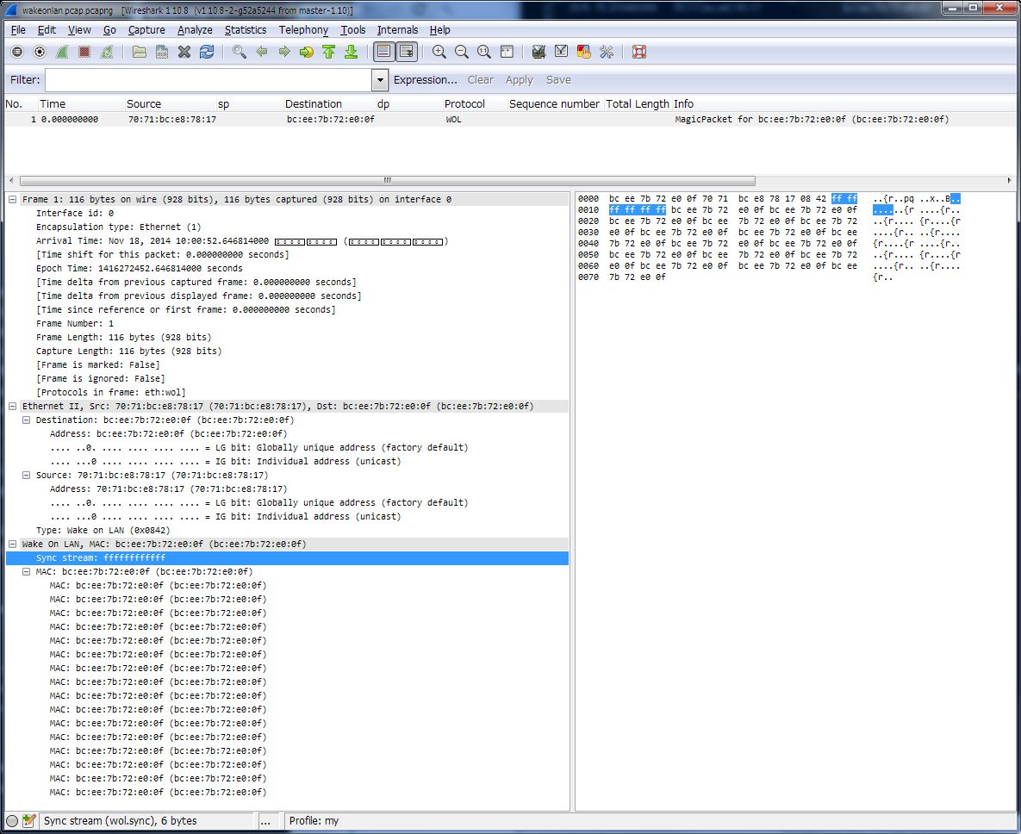
Task: Select the Epoch Time line
Action: tap(139, 269)
